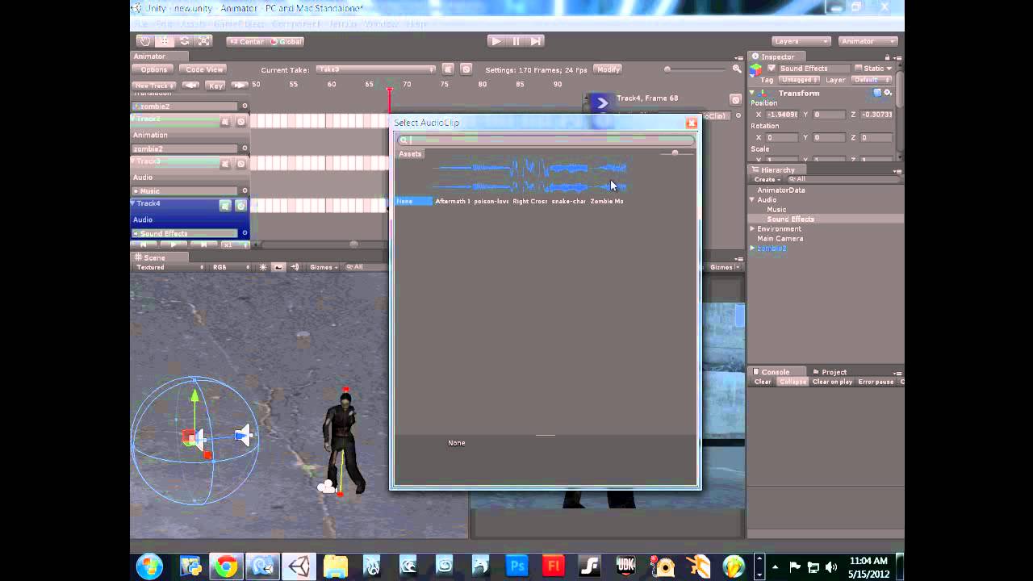Open the Transform component gear icon

(x=886, y=94)
